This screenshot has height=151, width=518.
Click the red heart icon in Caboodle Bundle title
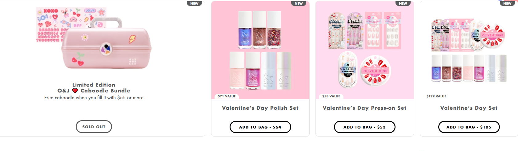pos(75,91)
